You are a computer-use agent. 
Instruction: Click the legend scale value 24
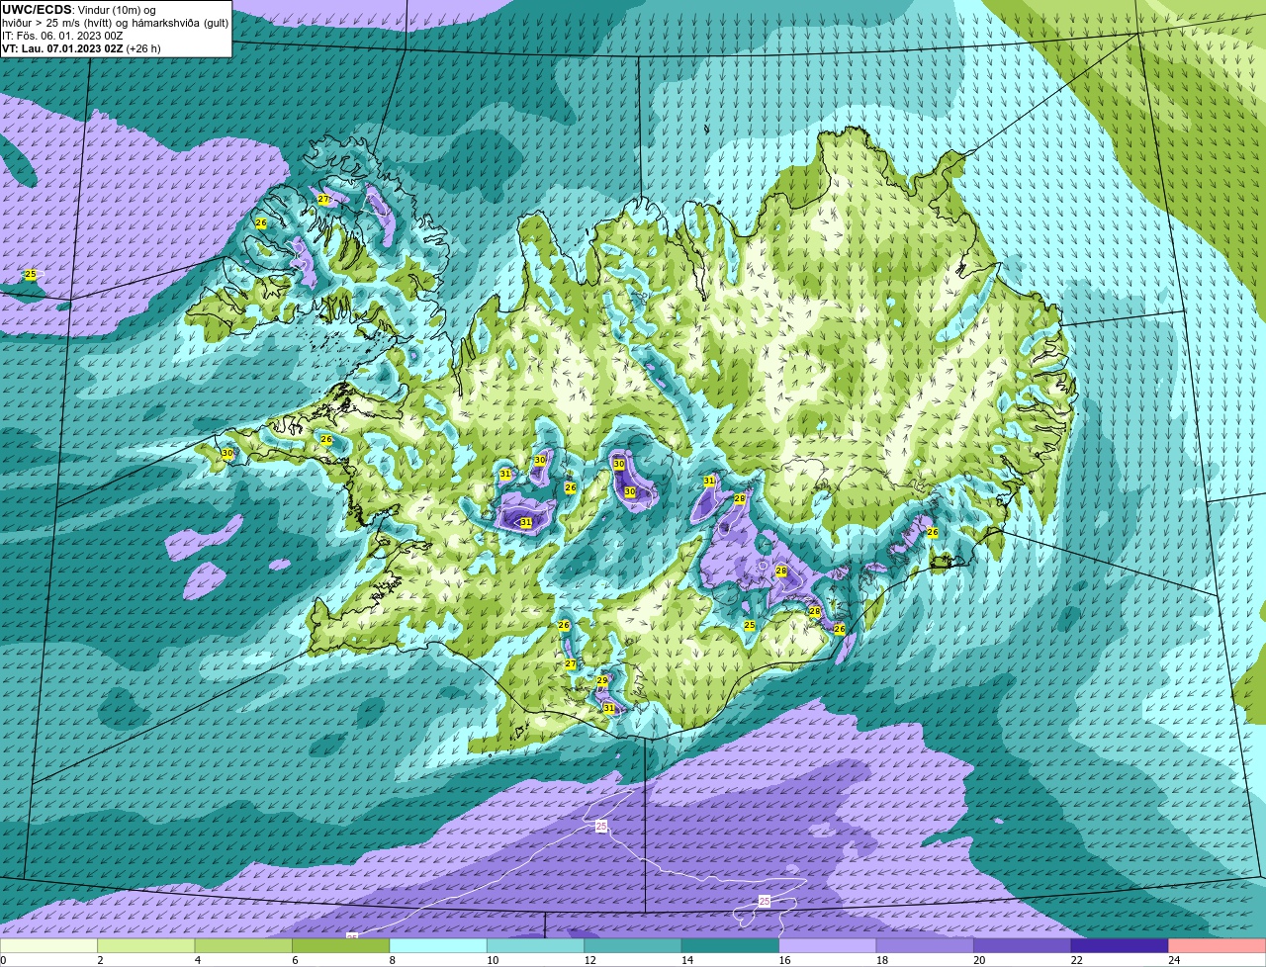[1174, 960]
